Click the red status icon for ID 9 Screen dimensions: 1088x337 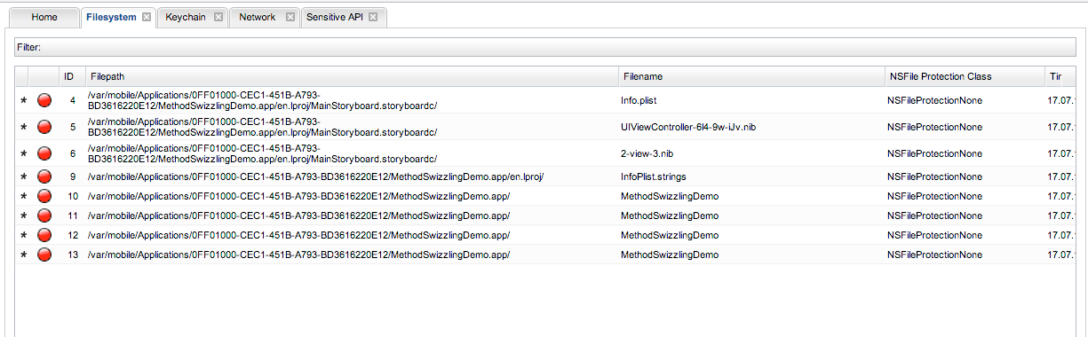(x=44, y=176)
